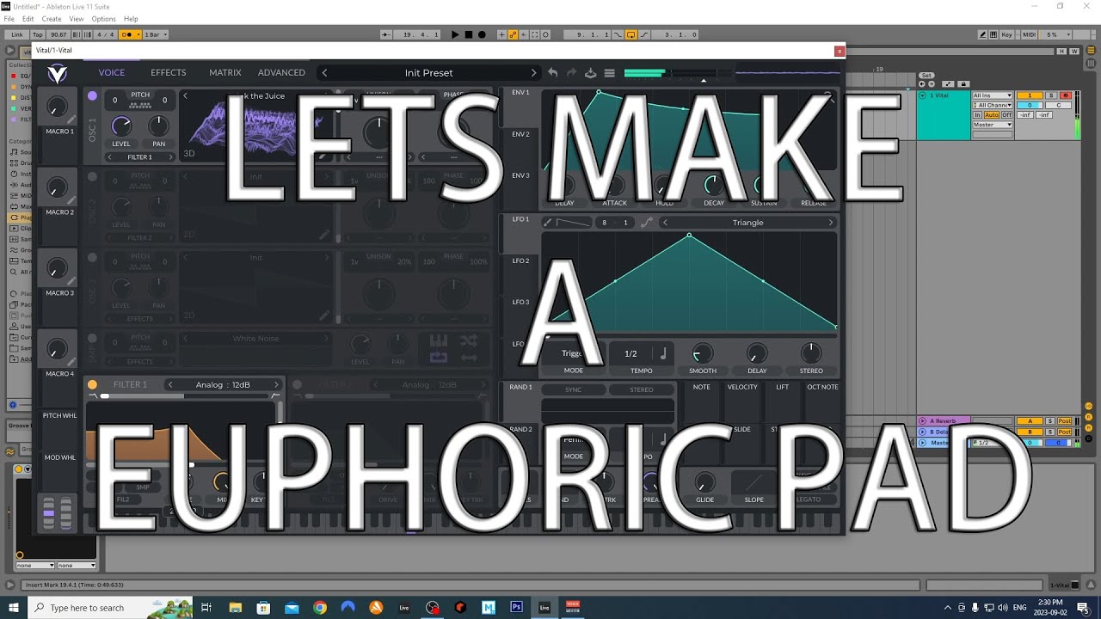Adjust the LFO SMOOTH knob
Image resolution: width=1101 pixels, height=619 pixels.
703,353
